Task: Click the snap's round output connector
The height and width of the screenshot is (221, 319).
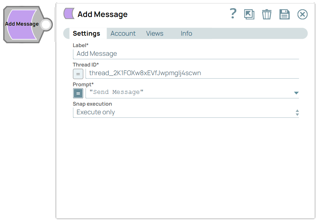Action: 45,24
